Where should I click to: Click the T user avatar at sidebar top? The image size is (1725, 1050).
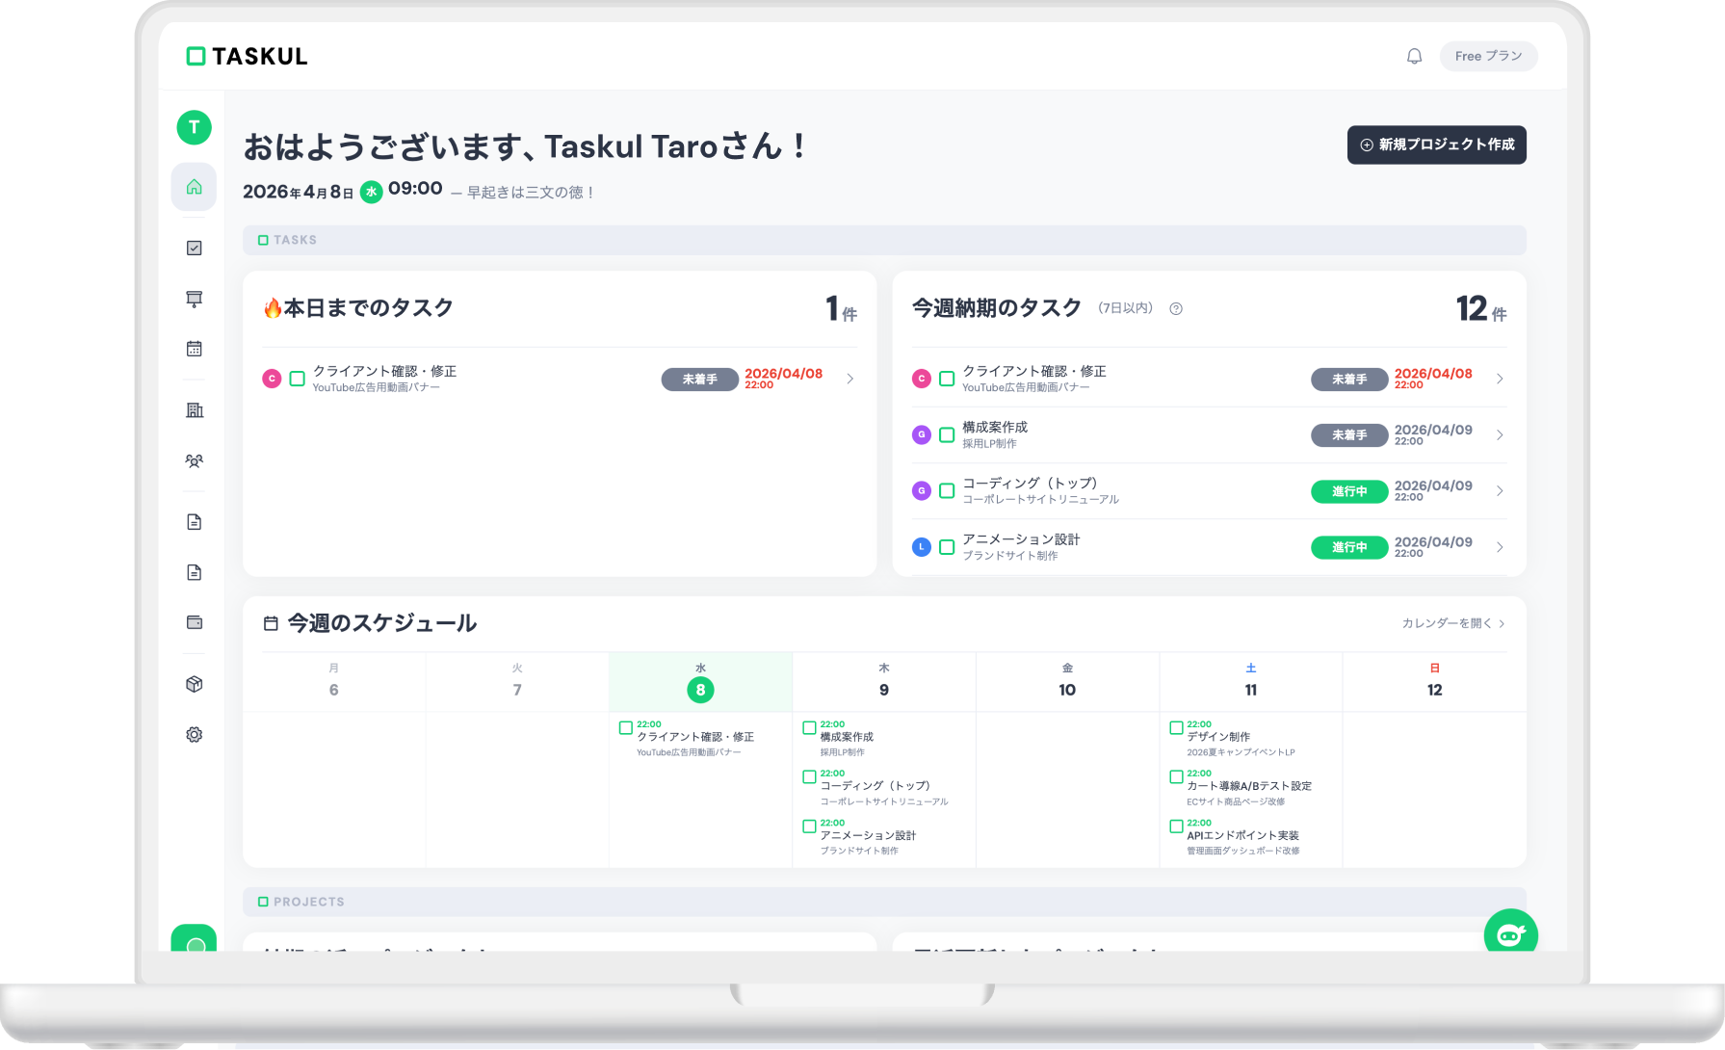point(194,126)
